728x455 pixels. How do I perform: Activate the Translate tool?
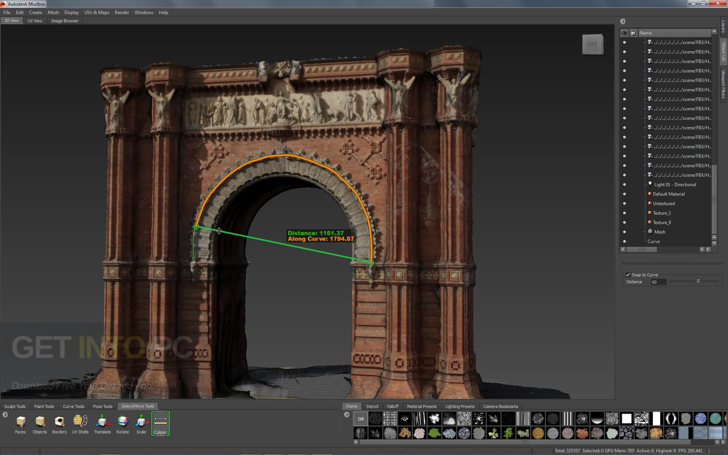click(102, 424)
